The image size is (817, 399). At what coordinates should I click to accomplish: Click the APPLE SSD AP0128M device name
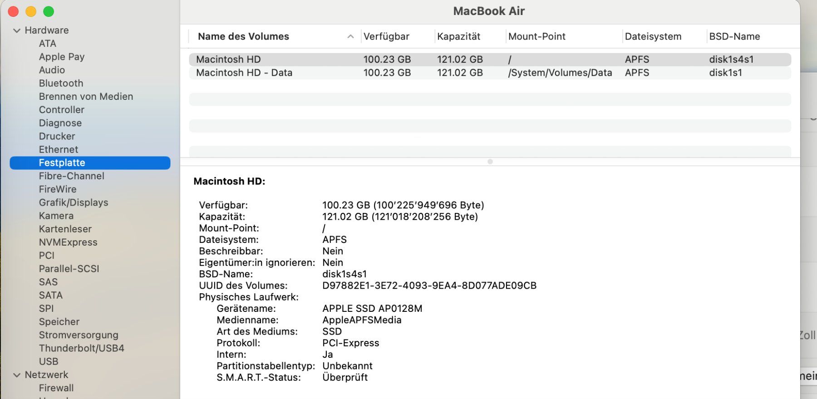(372, 309)
